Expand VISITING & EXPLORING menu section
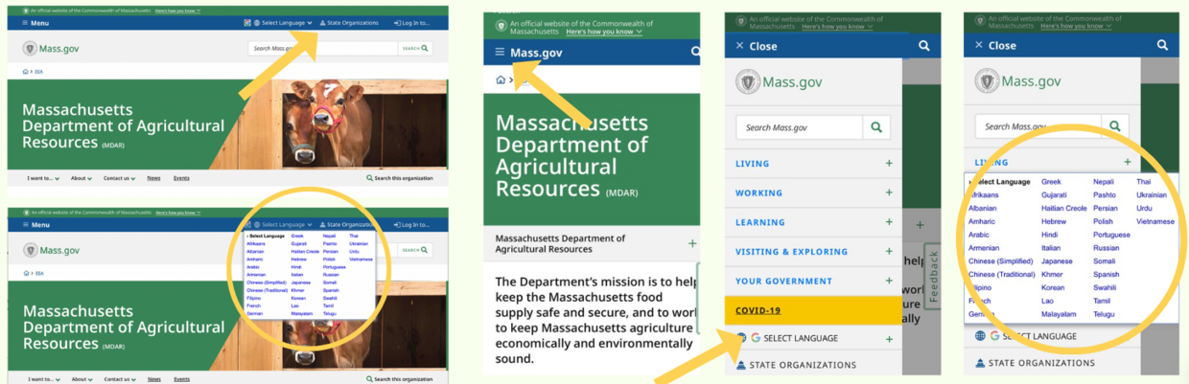Image resolution: width=1189 pixels, height=384 pixels. click(x=889, y=252)
